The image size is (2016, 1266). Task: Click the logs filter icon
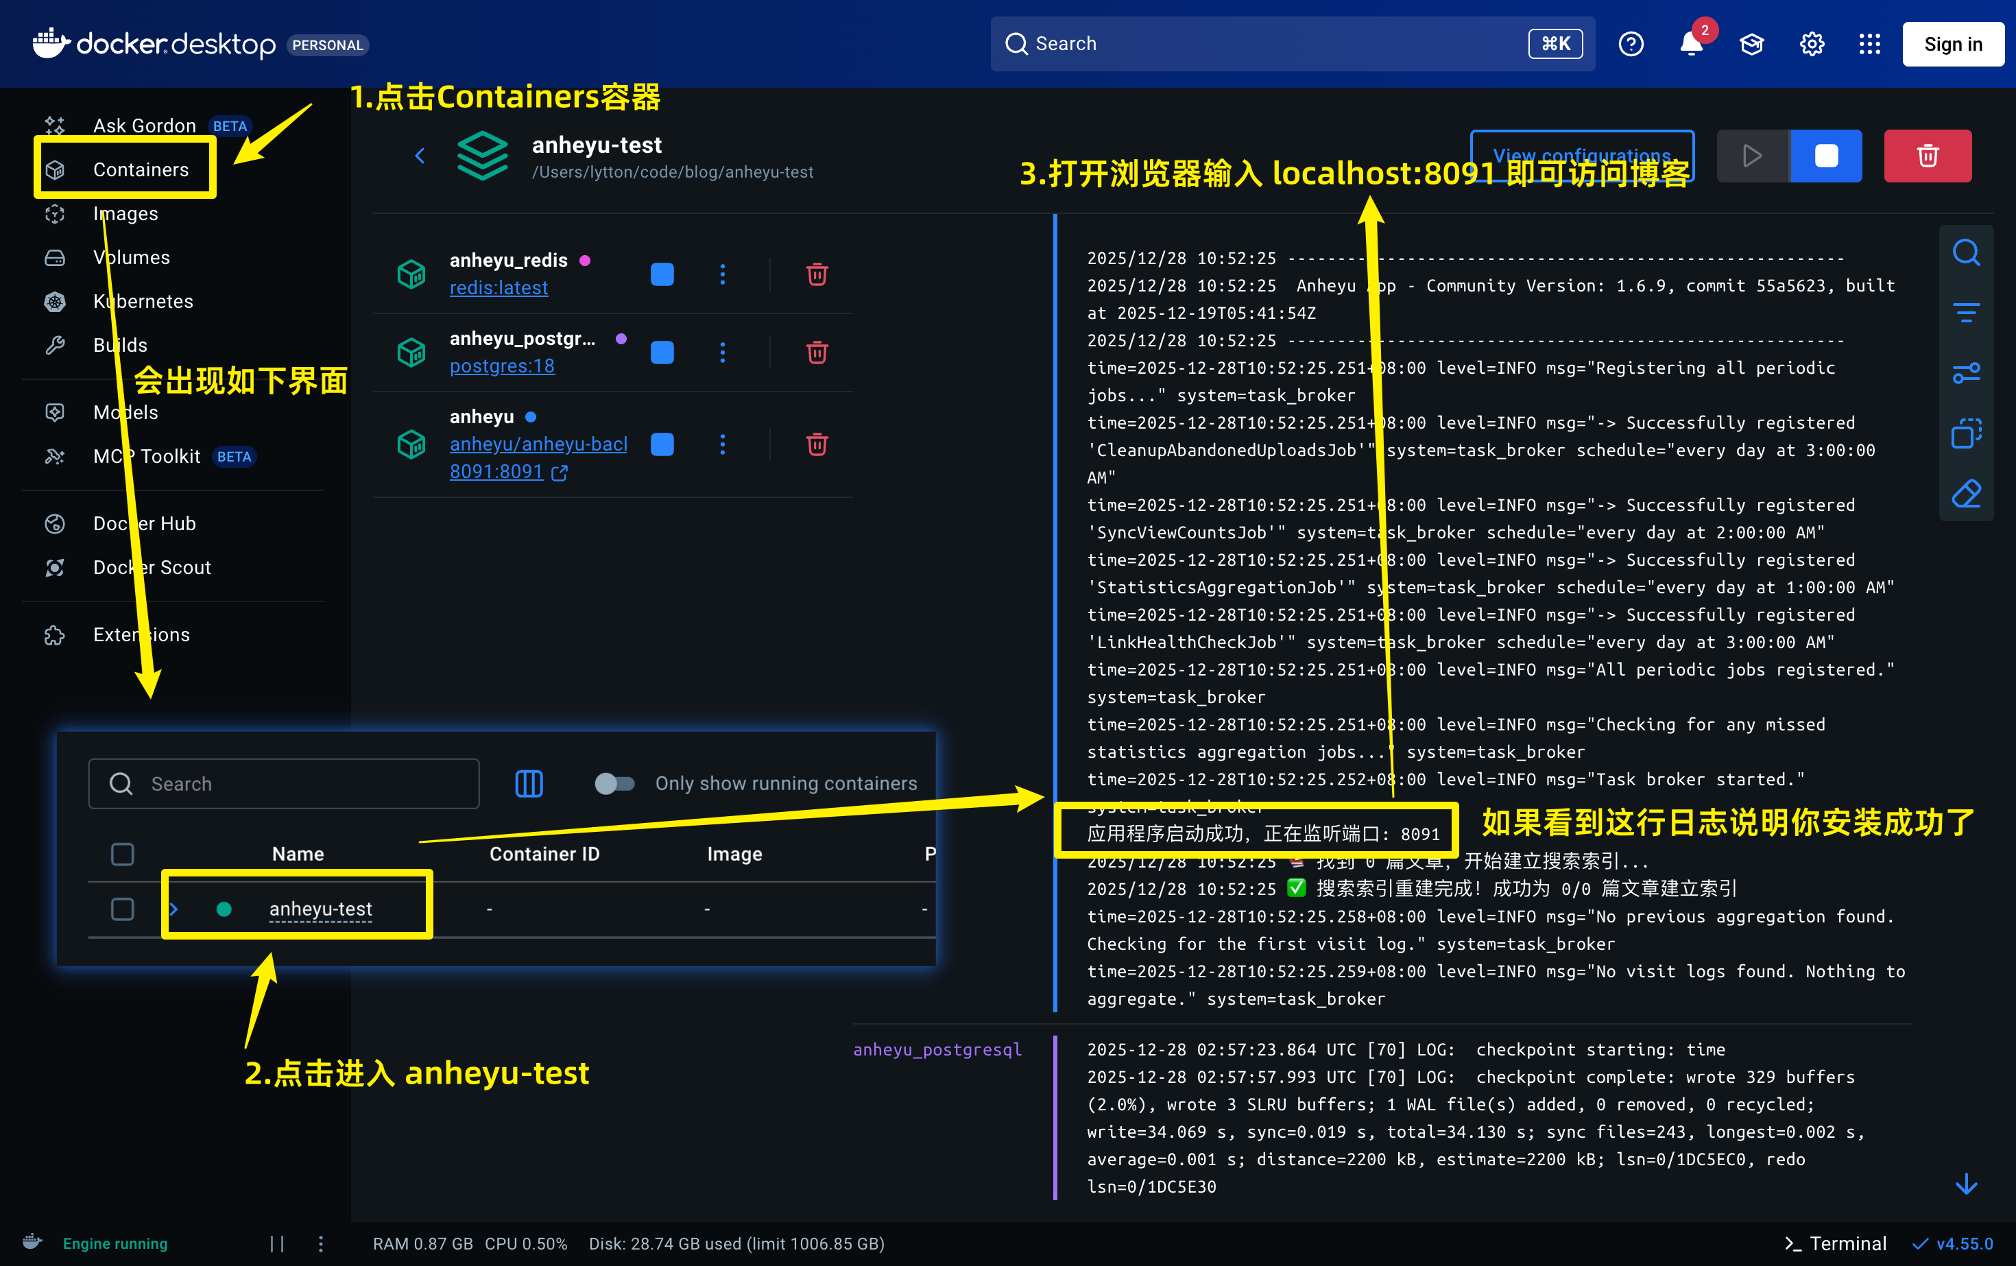[1966, 312]
